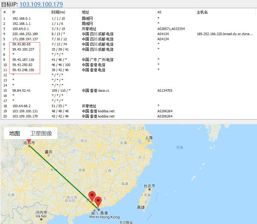257x224 pixels.
Task: Select hop row IP 103.109.100.131
Action: 25,111
